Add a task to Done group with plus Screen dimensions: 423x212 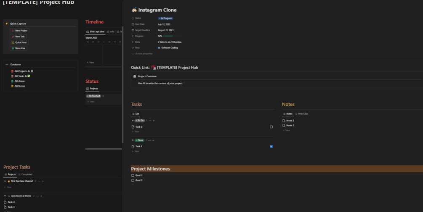pos(153,140)
